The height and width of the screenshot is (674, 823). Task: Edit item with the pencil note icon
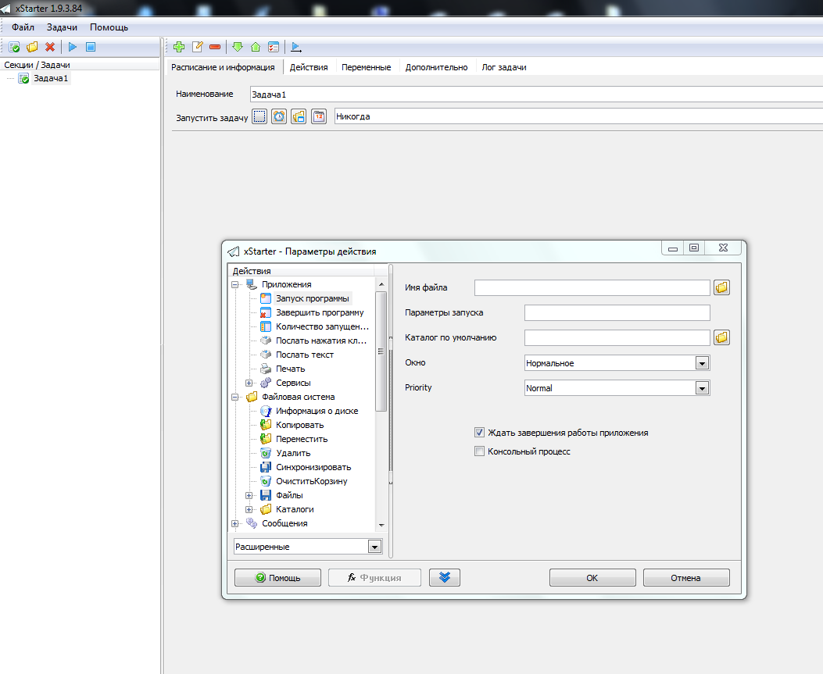pos(198,47)
